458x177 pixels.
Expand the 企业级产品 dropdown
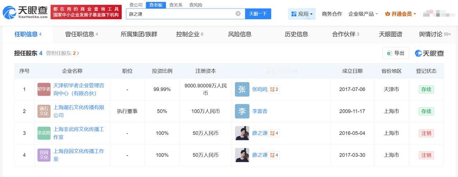pyautogui.click(x=363, y=14)
